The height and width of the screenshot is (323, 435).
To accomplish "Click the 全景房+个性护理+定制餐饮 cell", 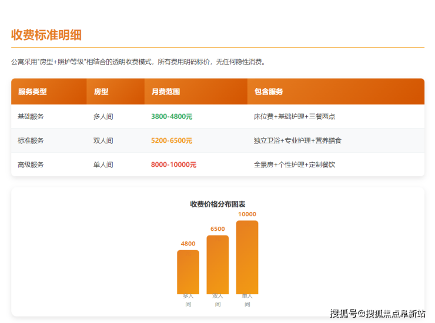I will point(295,165).
